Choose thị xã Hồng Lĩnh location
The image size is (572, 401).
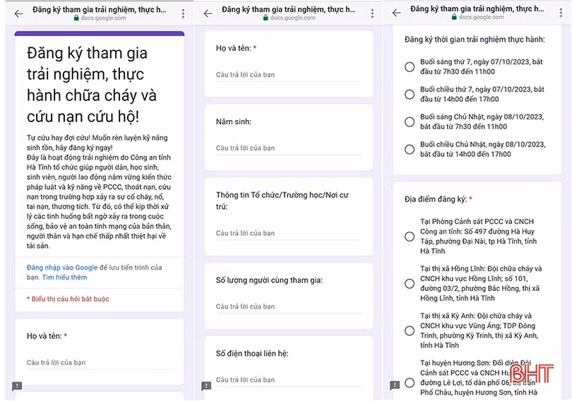coord(410,284)
